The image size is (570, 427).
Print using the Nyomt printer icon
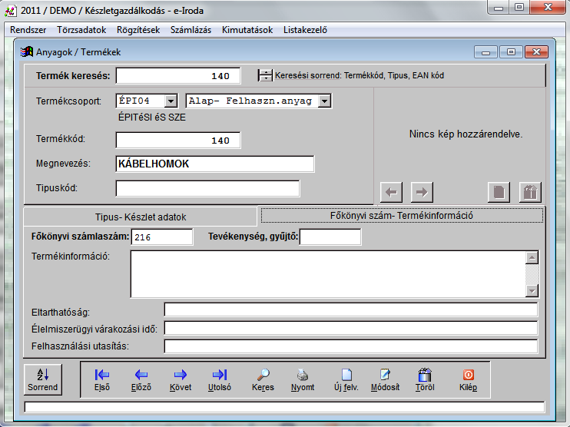point(303,379)
